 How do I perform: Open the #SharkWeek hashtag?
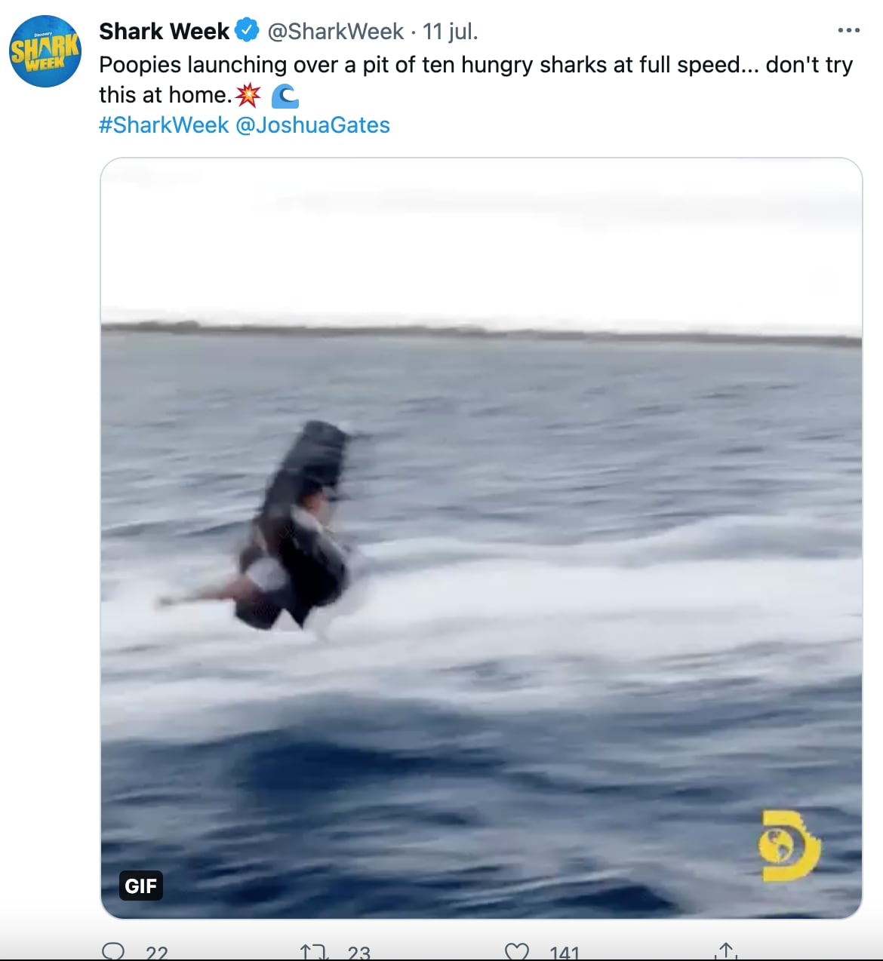pos(164,125)
